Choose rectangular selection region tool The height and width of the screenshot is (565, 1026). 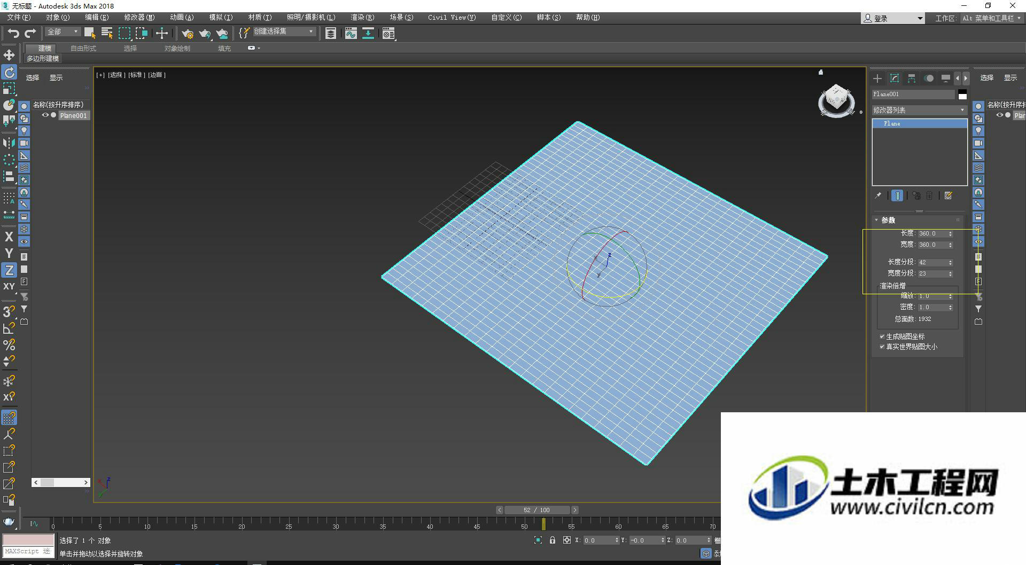(125, 33)
